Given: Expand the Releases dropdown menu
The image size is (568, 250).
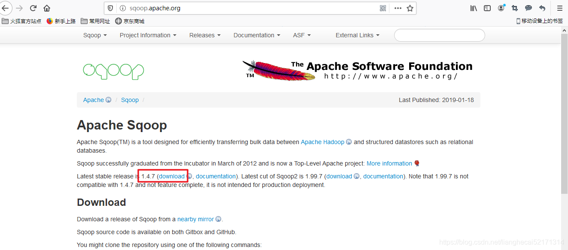Looking at the screenshot, I should point(205,35).
